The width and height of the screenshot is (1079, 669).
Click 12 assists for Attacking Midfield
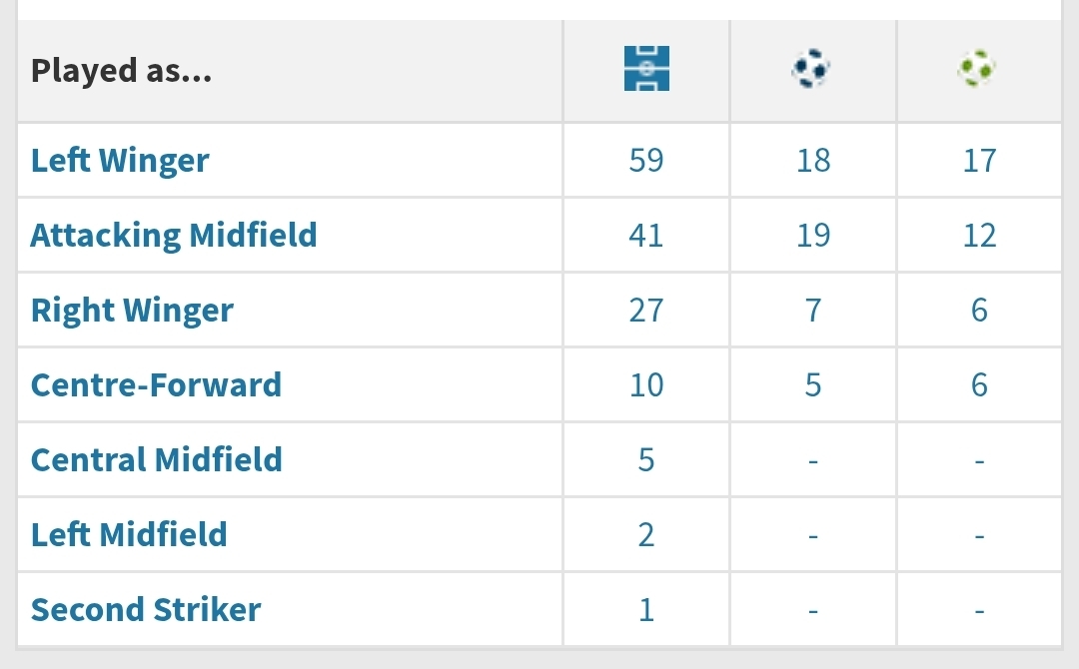pyautogui.click(x=979, y=235)
